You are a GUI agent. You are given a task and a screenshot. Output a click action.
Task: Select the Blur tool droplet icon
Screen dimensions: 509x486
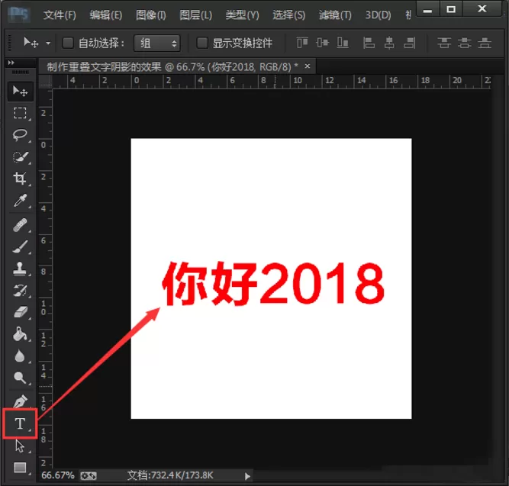point(20,356)
